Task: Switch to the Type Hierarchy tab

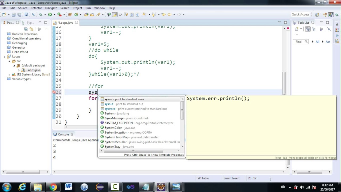Action: pyautogui.click(x=28, y=23)
